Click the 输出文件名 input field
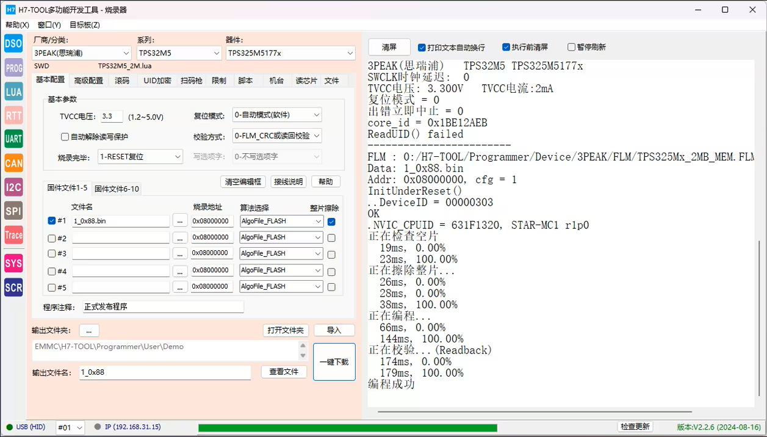Screen dimensions: 767x437 pyautogui.click(x=165, y=372)
